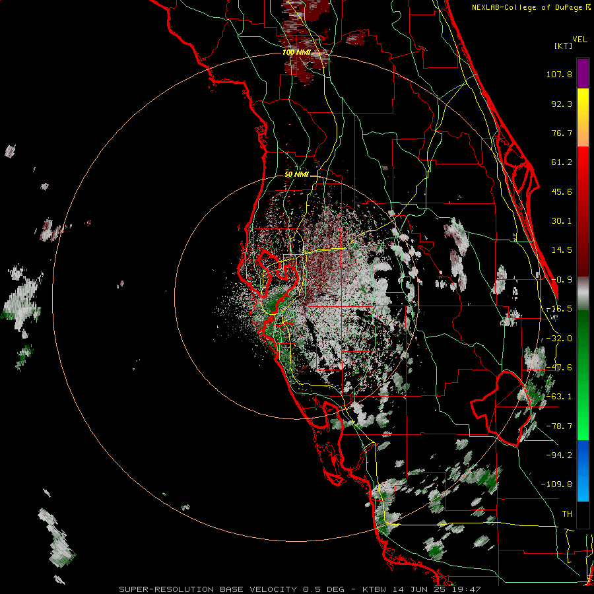The width and height of the screenshot is (594, 594).
Task: Click the 107.8 value on velocity scale
Action: (x=559, y=74)
